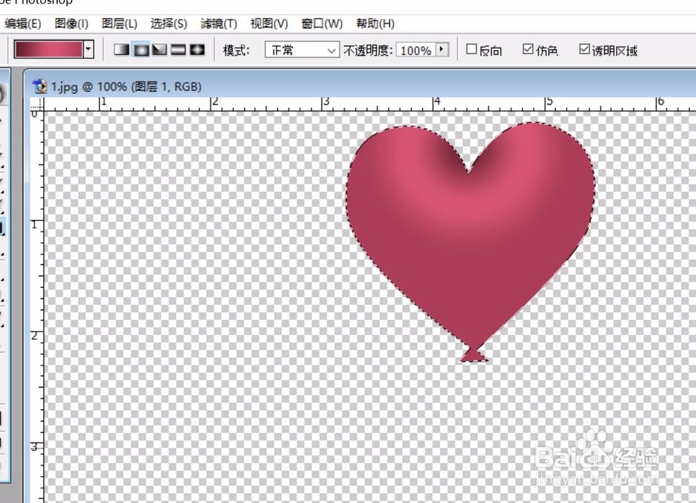Open the 窗口(W) menu
The height and width of the screenshot is (503, 696).
point(322,24)
